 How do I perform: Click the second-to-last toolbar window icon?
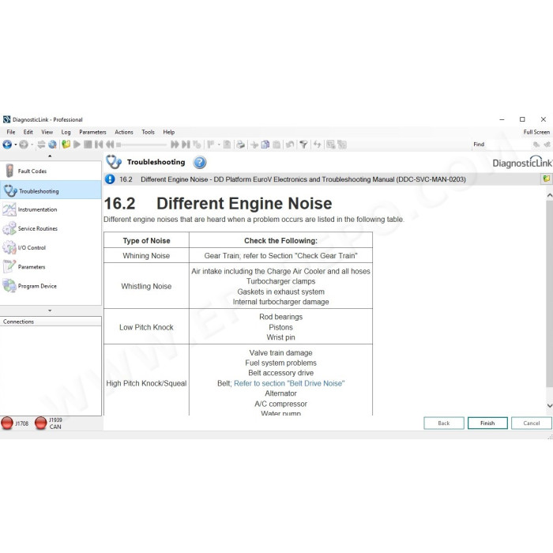point(330,145)
